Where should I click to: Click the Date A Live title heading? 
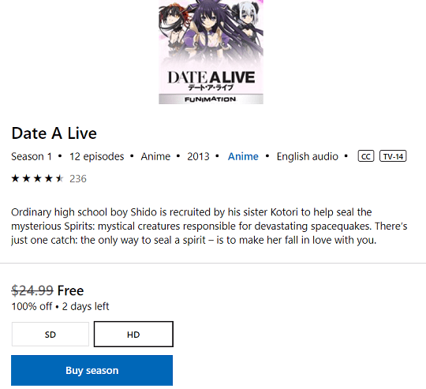[x=54, y=133]
